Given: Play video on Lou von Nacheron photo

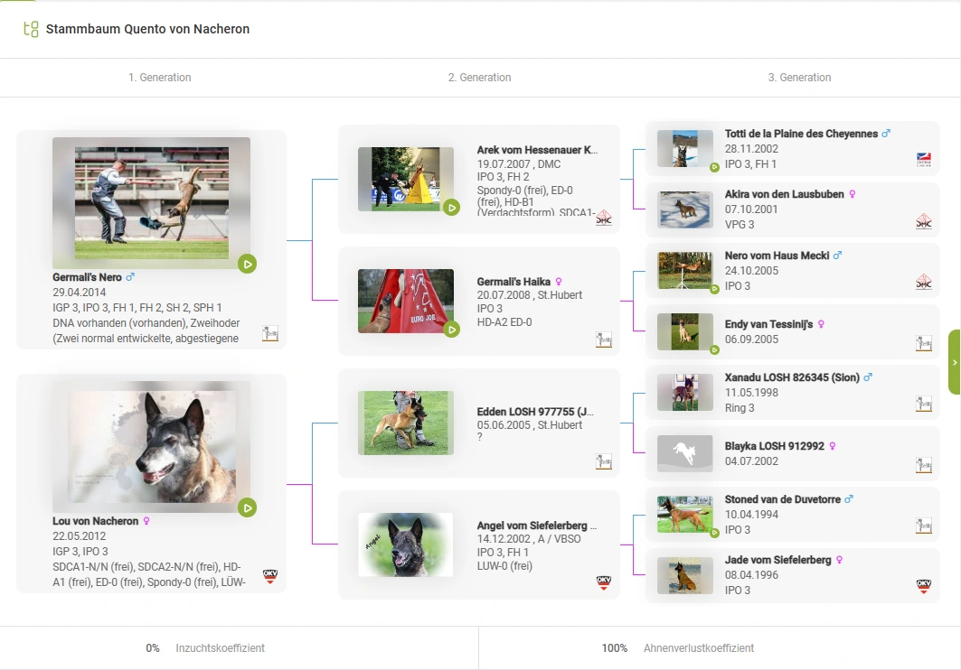Looking at the screenshot, I should click(x=247, y=507).
